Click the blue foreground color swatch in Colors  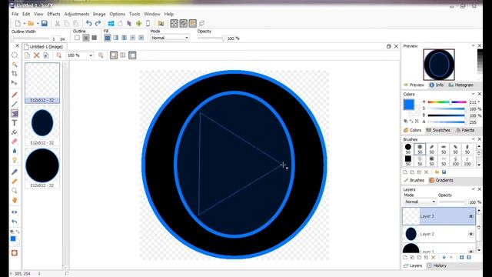pos(408,105)
